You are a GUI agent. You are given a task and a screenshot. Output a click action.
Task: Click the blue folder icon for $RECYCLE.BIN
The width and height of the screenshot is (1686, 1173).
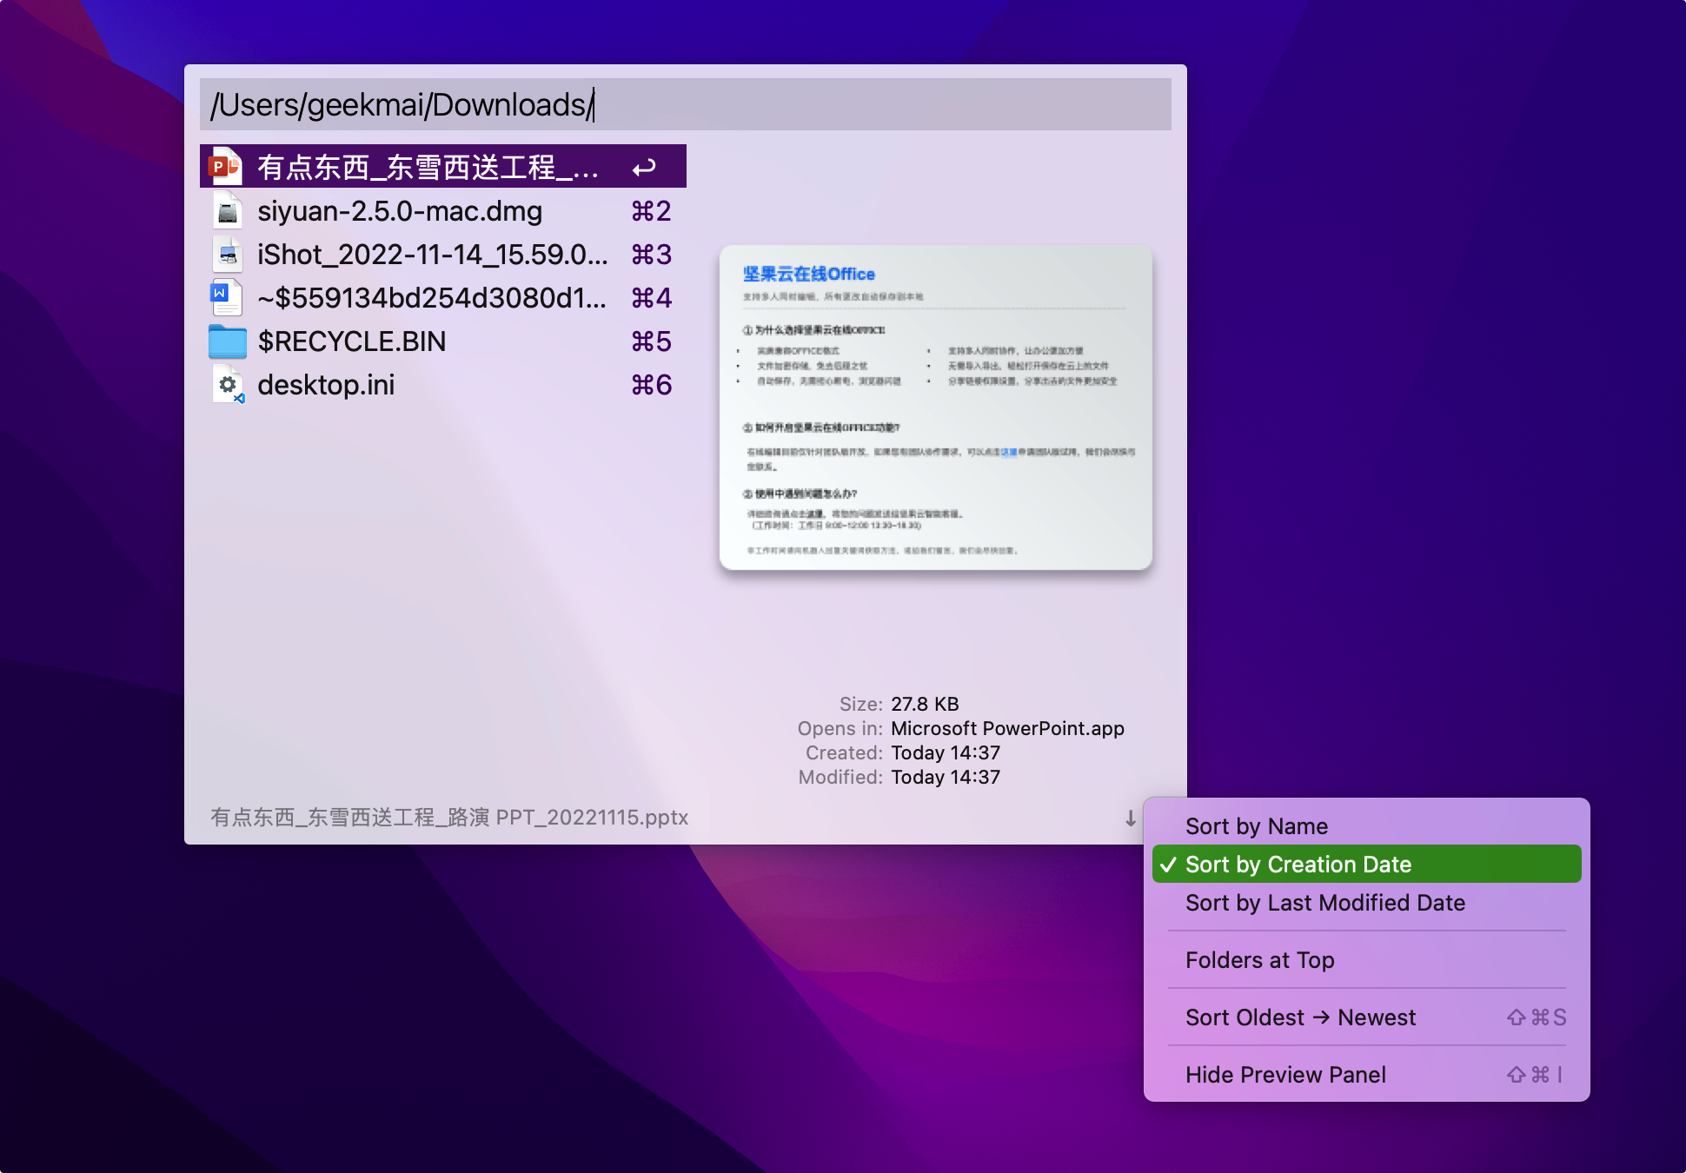point(227,341)
